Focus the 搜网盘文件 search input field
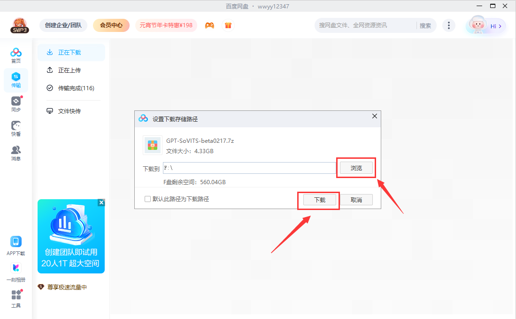 point(365,25)
